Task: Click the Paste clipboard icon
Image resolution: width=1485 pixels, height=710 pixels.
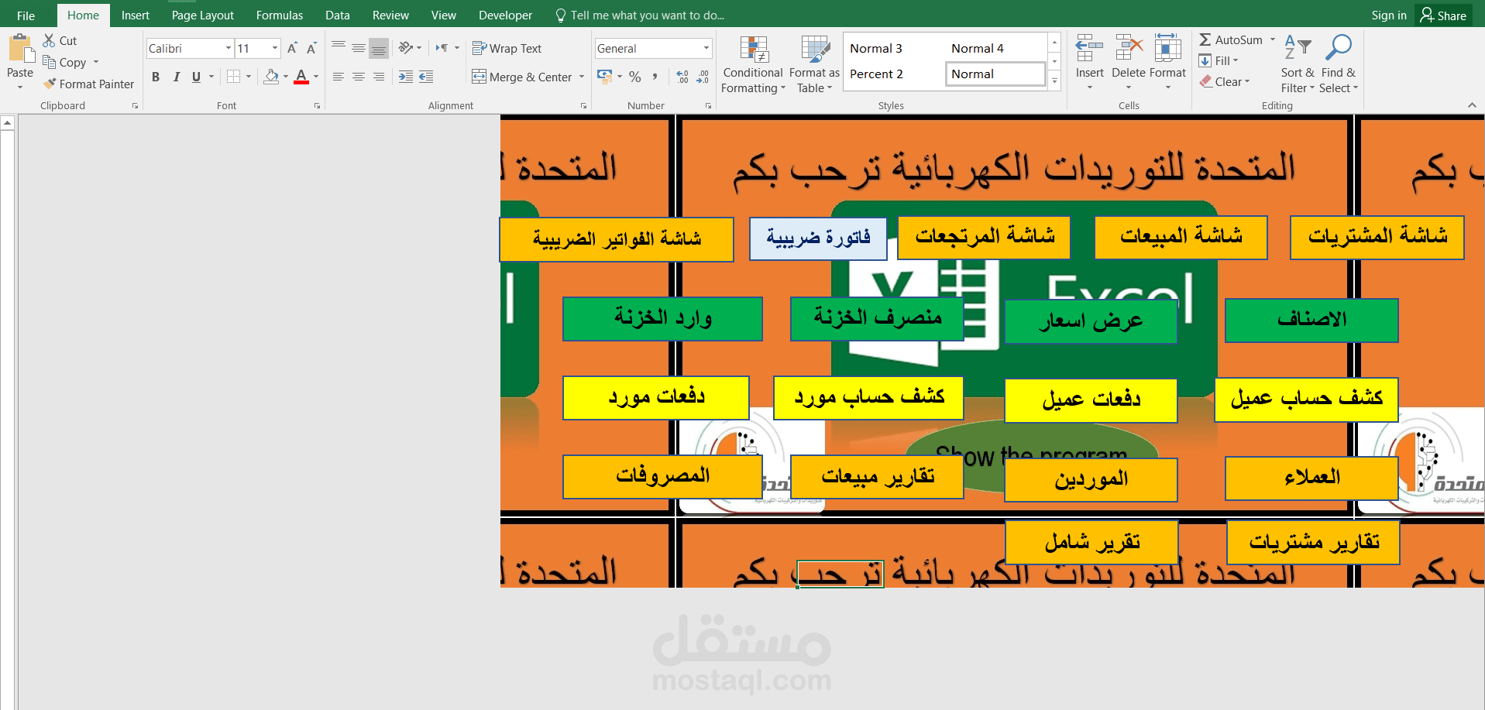Action: click(21, 48)
